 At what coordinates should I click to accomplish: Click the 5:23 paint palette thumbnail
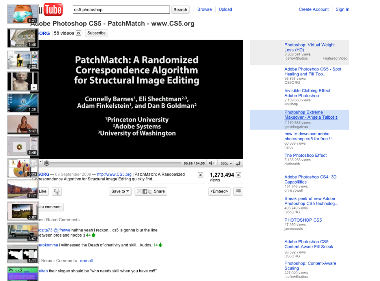(x=22, y=167)
